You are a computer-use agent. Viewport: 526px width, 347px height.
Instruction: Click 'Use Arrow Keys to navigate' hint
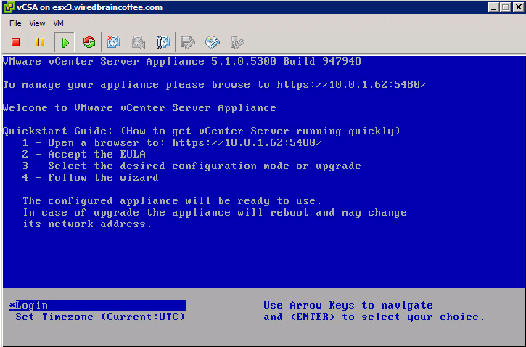[x=348, y=305]
